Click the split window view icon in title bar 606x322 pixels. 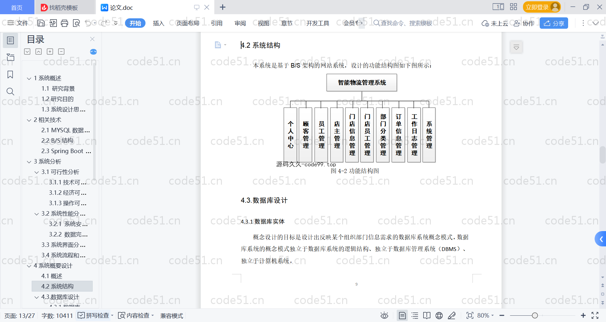pyautogui.click(x=498, y=7)
